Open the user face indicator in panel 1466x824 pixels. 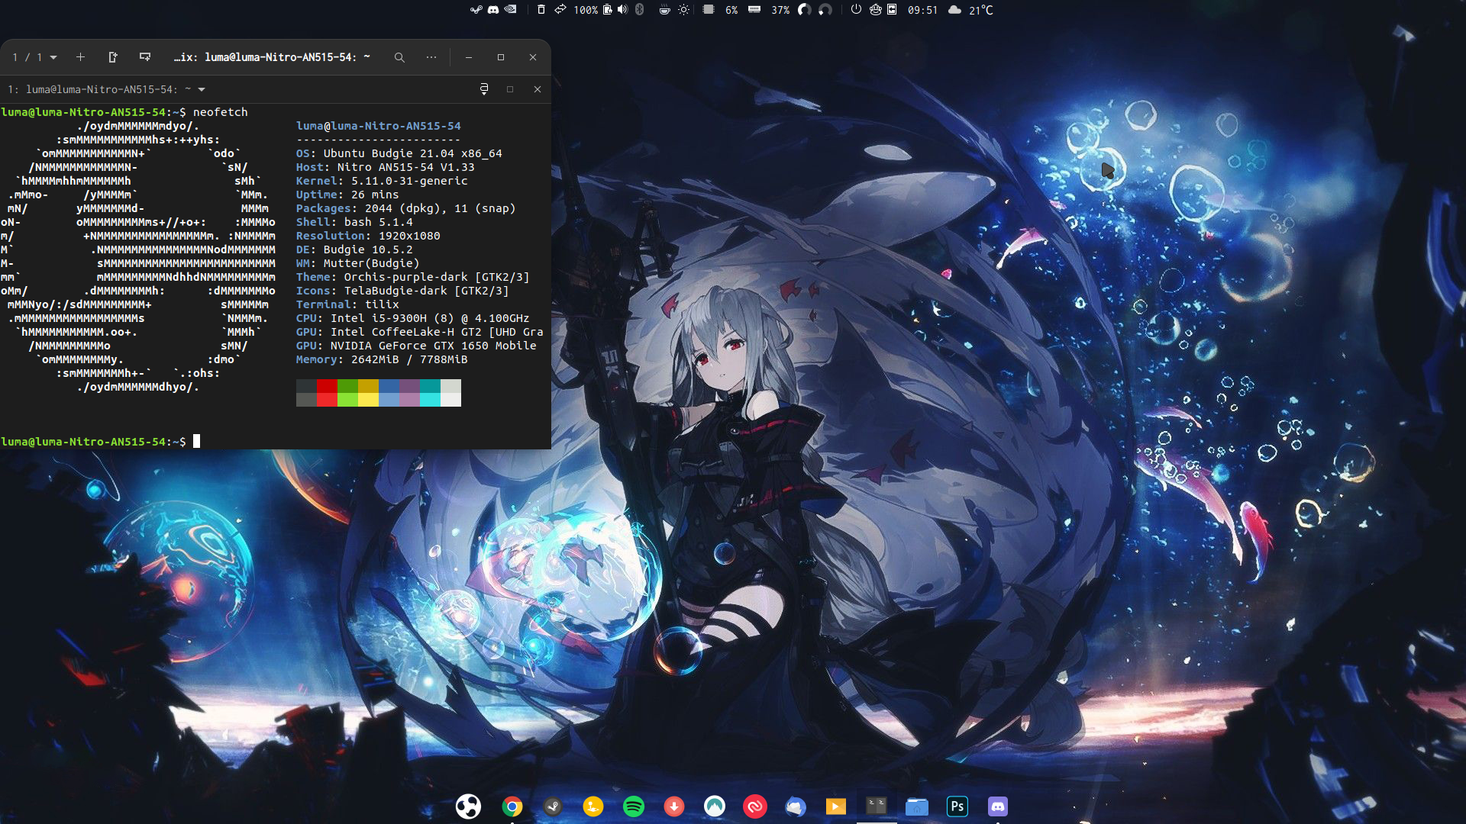[x=875, y=10]
